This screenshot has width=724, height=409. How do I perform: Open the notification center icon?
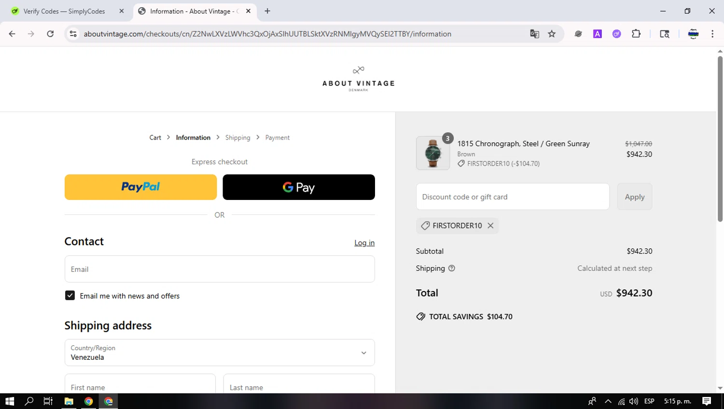pos(707,401)
